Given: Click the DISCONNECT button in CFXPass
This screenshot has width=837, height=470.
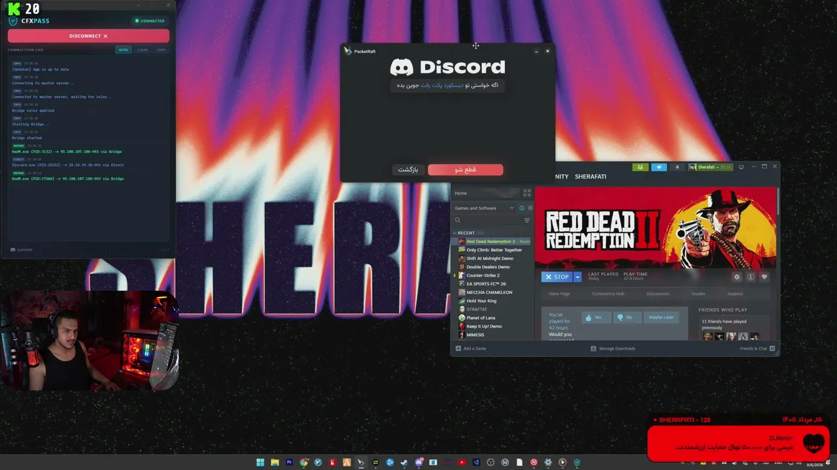Looking at the screenshot, I should click(x=88, y=36).
